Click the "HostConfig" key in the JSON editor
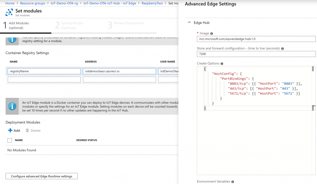This screenshot has height=184, width=317. point(224,74)
